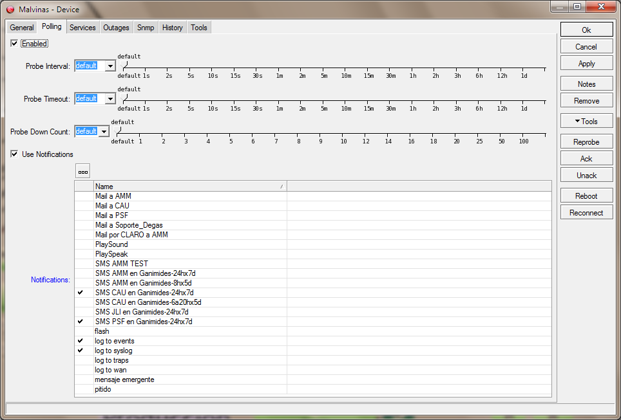Uncheck the log to events notification
Image resolution: width=621 pixels, height=420 pixels.
[81, 341]
